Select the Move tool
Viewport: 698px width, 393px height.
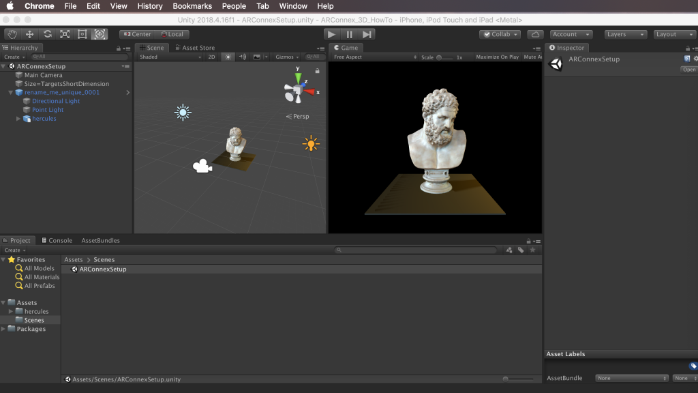[x=29, y=34]
